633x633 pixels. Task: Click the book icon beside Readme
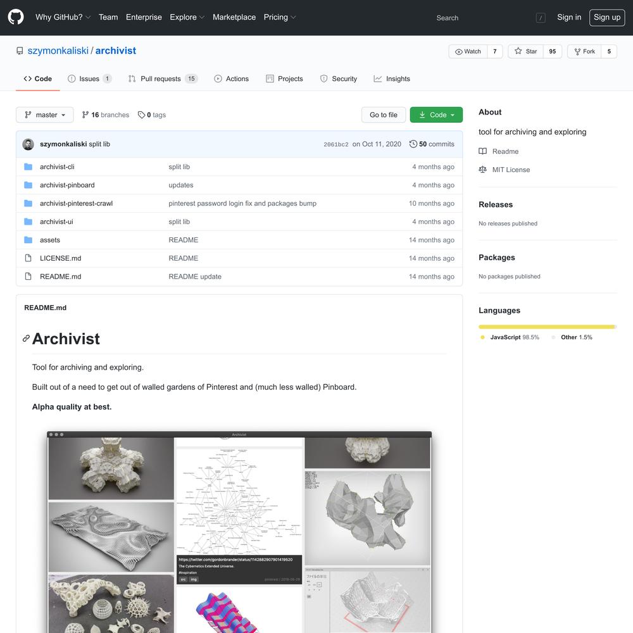coord(482,151)
